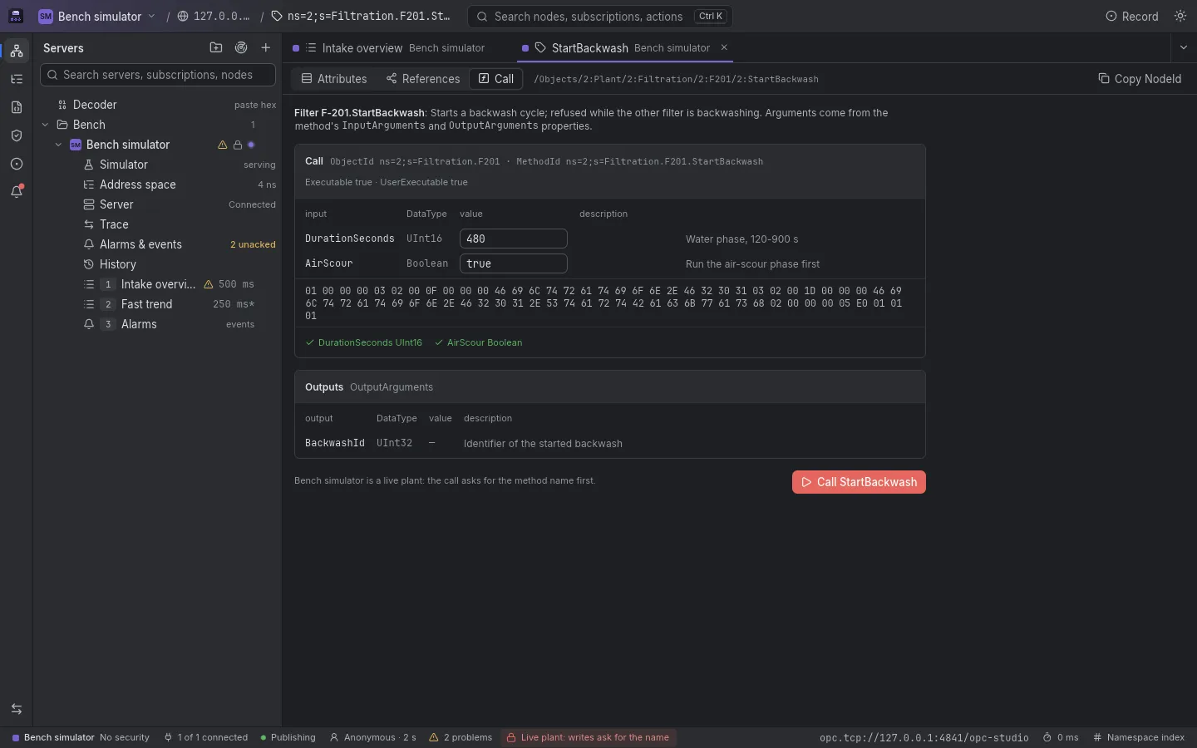The height and width of the screenshot is (748, 1197).
Task: Click the discovery radar icon in Servers header
Action: [241, 48]
